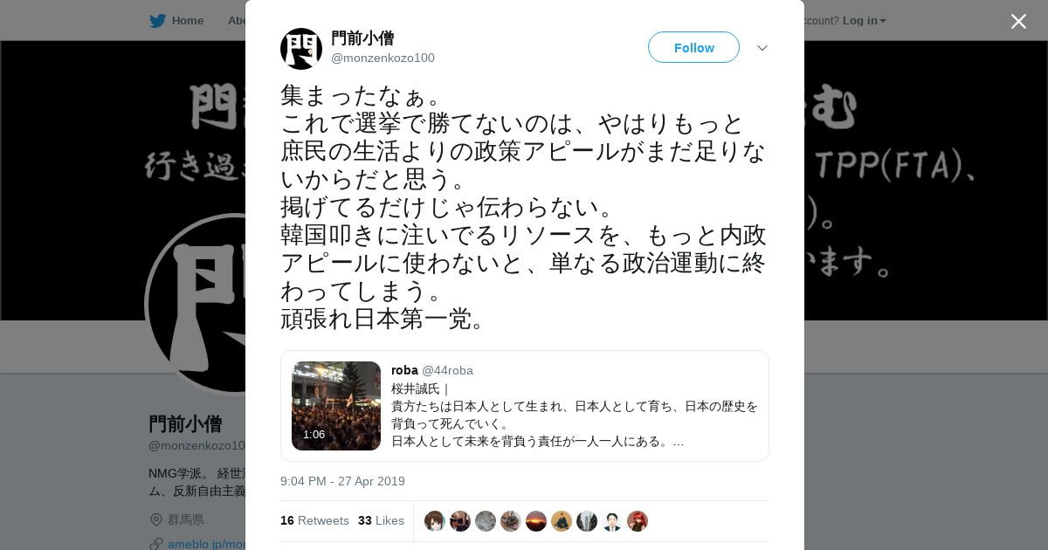Open quoted tweet author roba @44roba

[432, 370]
